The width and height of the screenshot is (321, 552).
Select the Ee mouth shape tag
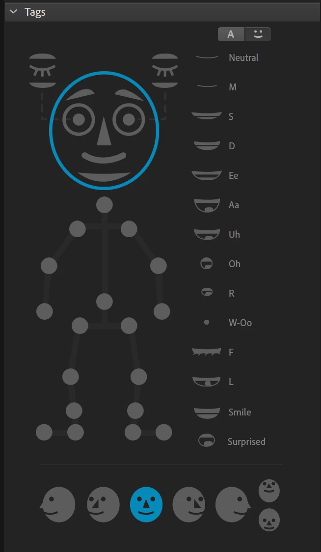(215, 175)
